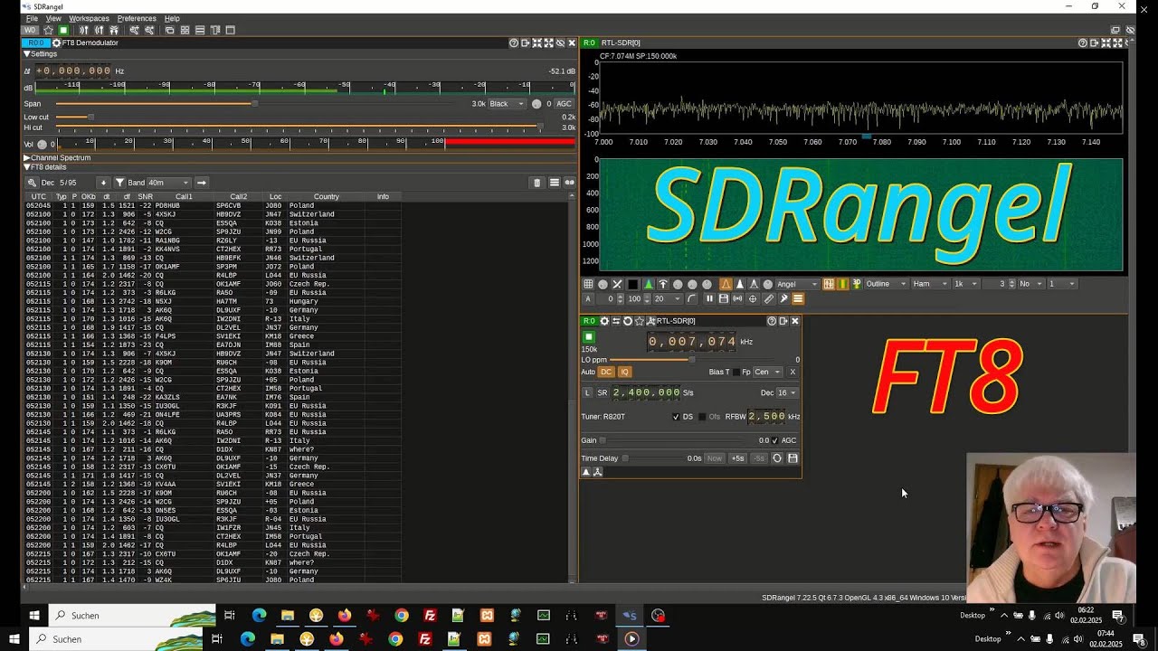Collapse the FT8 details section
Image resolution: width=1158 pixels, height=651 pixels.
[x=27, y=167]
